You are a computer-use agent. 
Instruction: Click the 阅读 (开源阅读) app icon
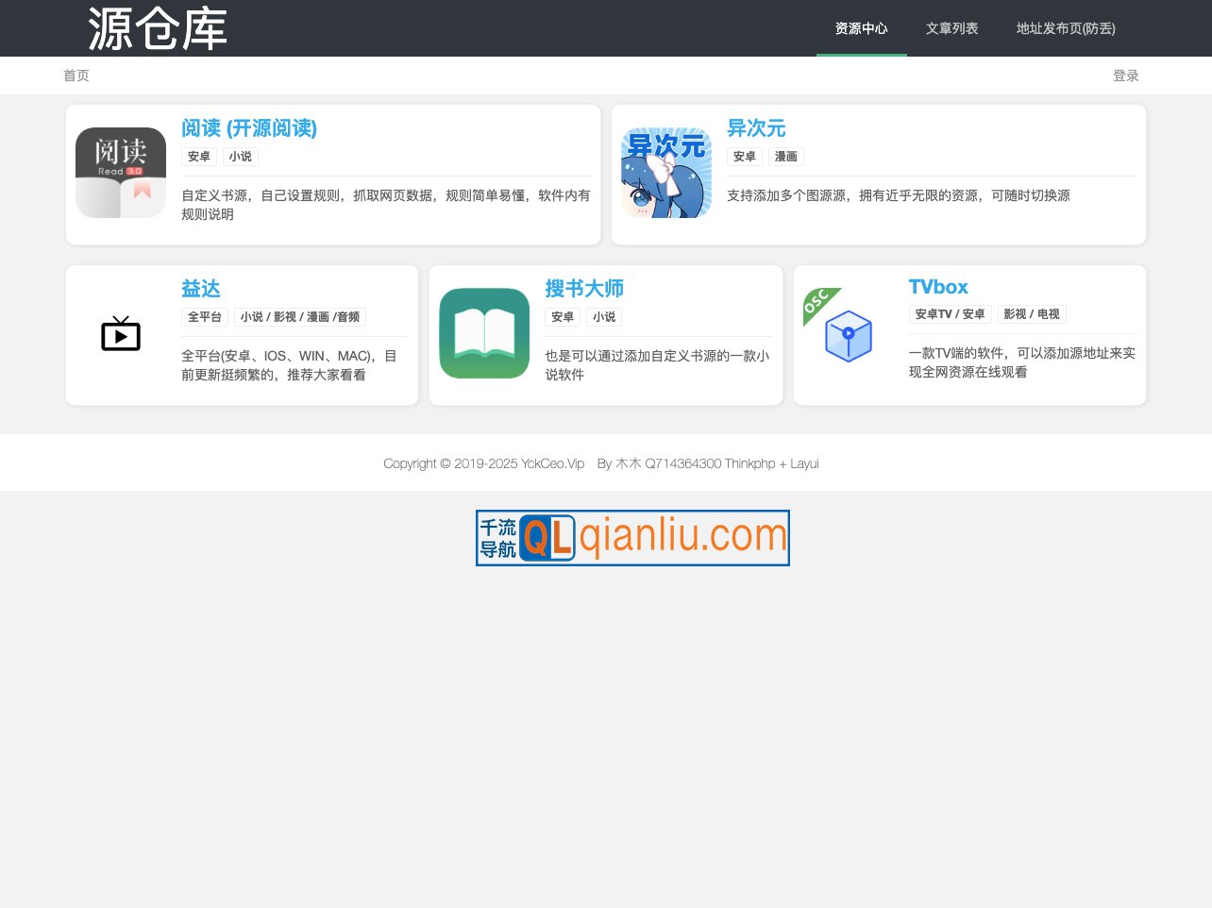click(x=120, y=172)
